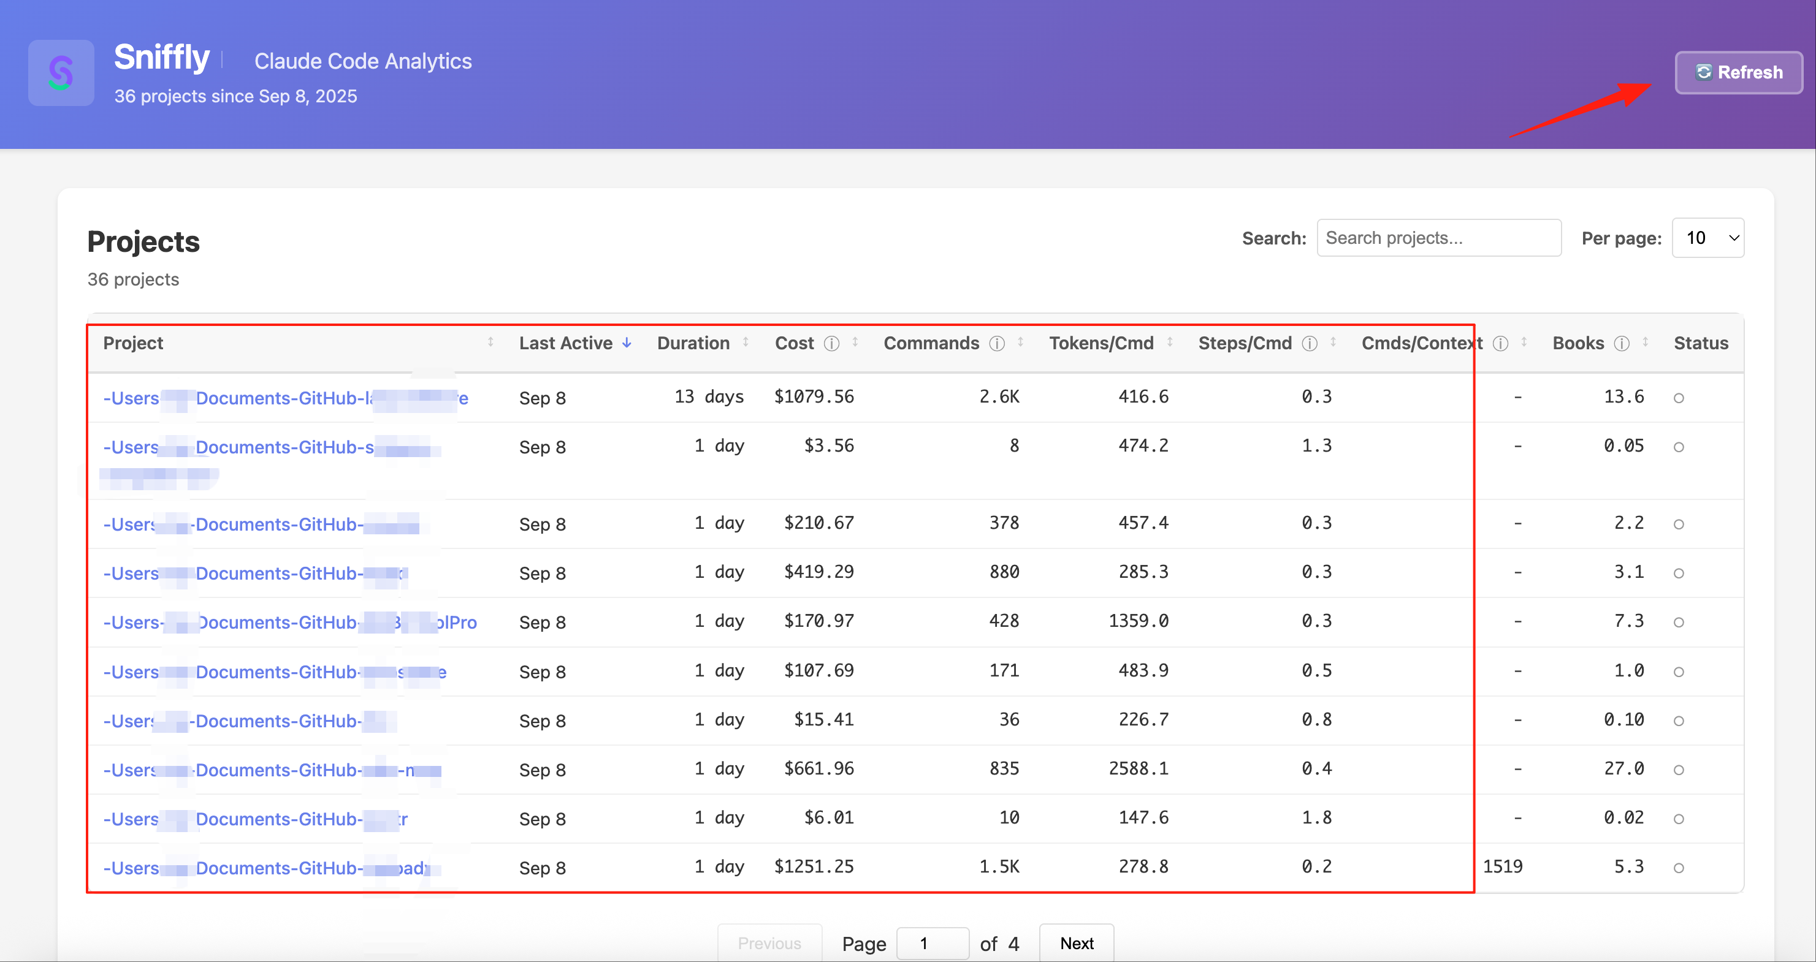Sort by Tokens/Cmd column header
Screen dimensions: 1816x962
[x=1101, y=343]
